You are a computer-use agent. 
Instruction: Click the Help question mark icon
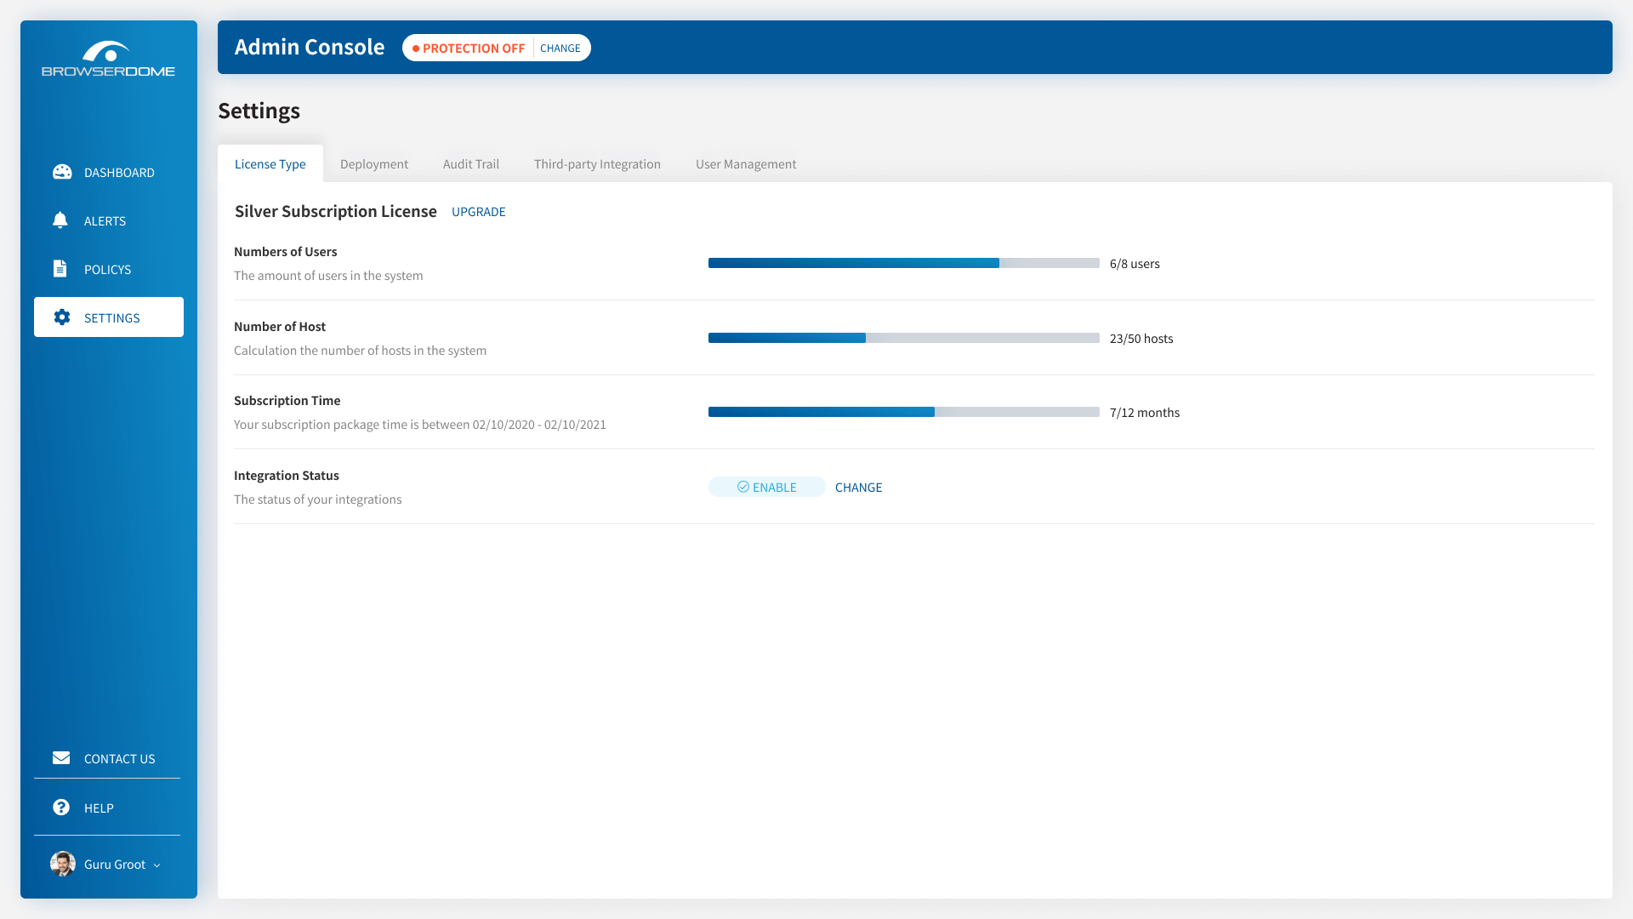tap(61, 808)
